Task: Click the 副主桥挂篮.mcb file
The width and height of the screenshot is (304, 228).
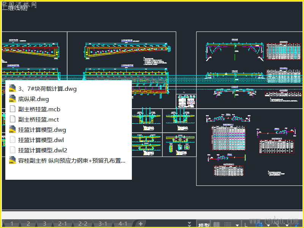Action: 39,109
